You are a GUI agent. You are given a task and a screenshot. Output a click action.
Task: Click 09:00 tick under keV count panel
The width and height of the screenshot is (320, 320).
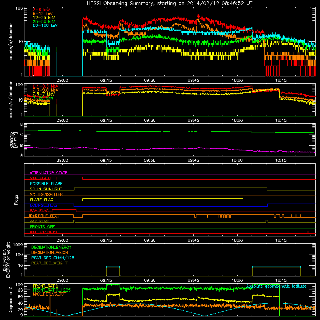[62, 80]
